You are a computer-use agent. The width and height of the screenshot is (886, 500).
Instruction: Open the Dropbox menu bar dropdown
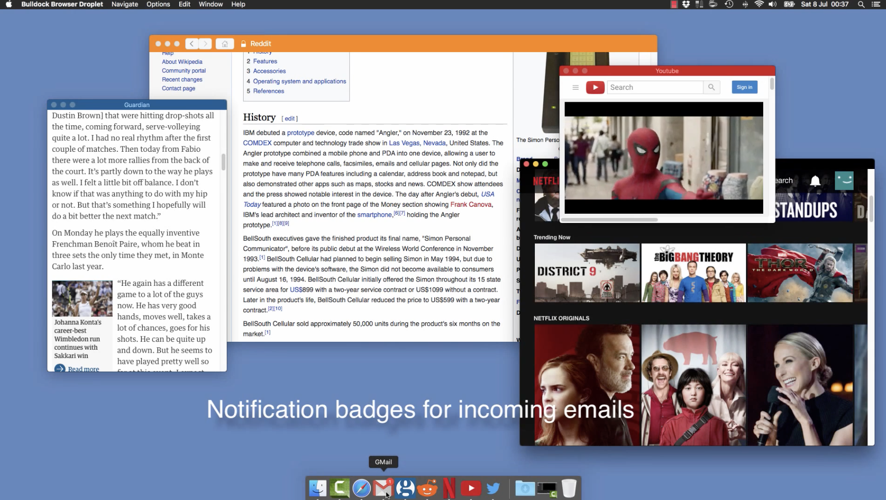(686, 4)
